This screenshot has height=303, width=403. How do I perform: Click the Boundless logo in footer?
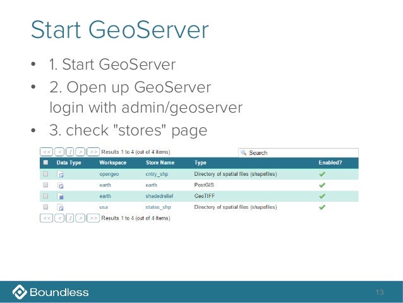pyautogui.click(x=51, y=292)
